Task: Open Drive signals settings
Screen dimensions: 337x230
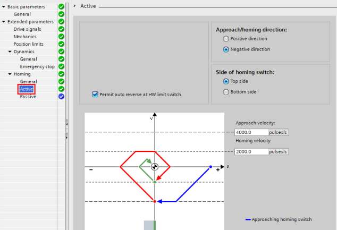Action: pyautogui.click(x=27, y=29)
